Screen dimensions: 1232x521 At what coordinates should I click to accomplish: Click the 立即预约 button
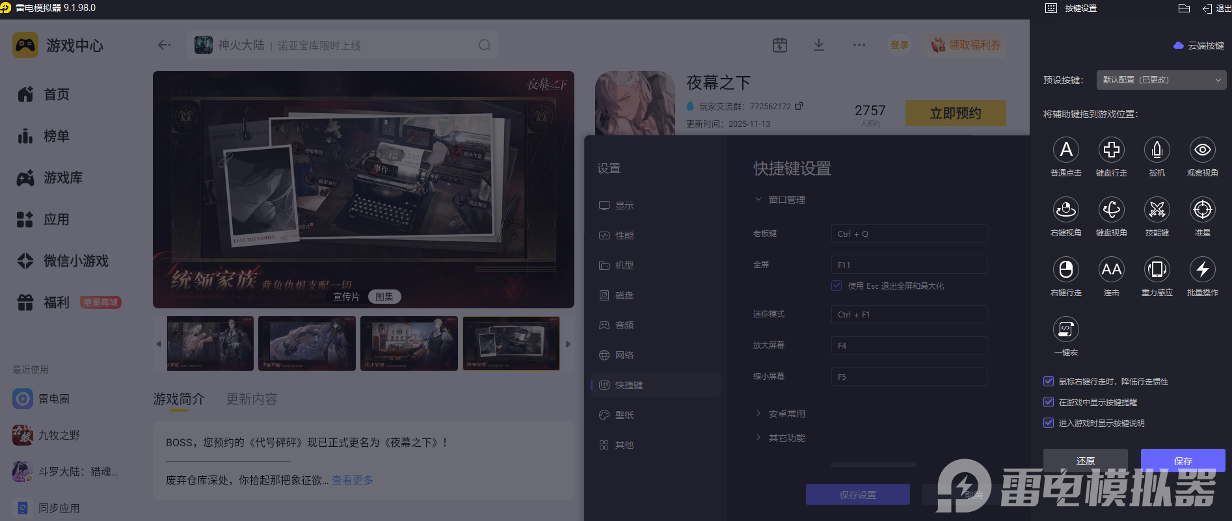(x=955, y=113)
